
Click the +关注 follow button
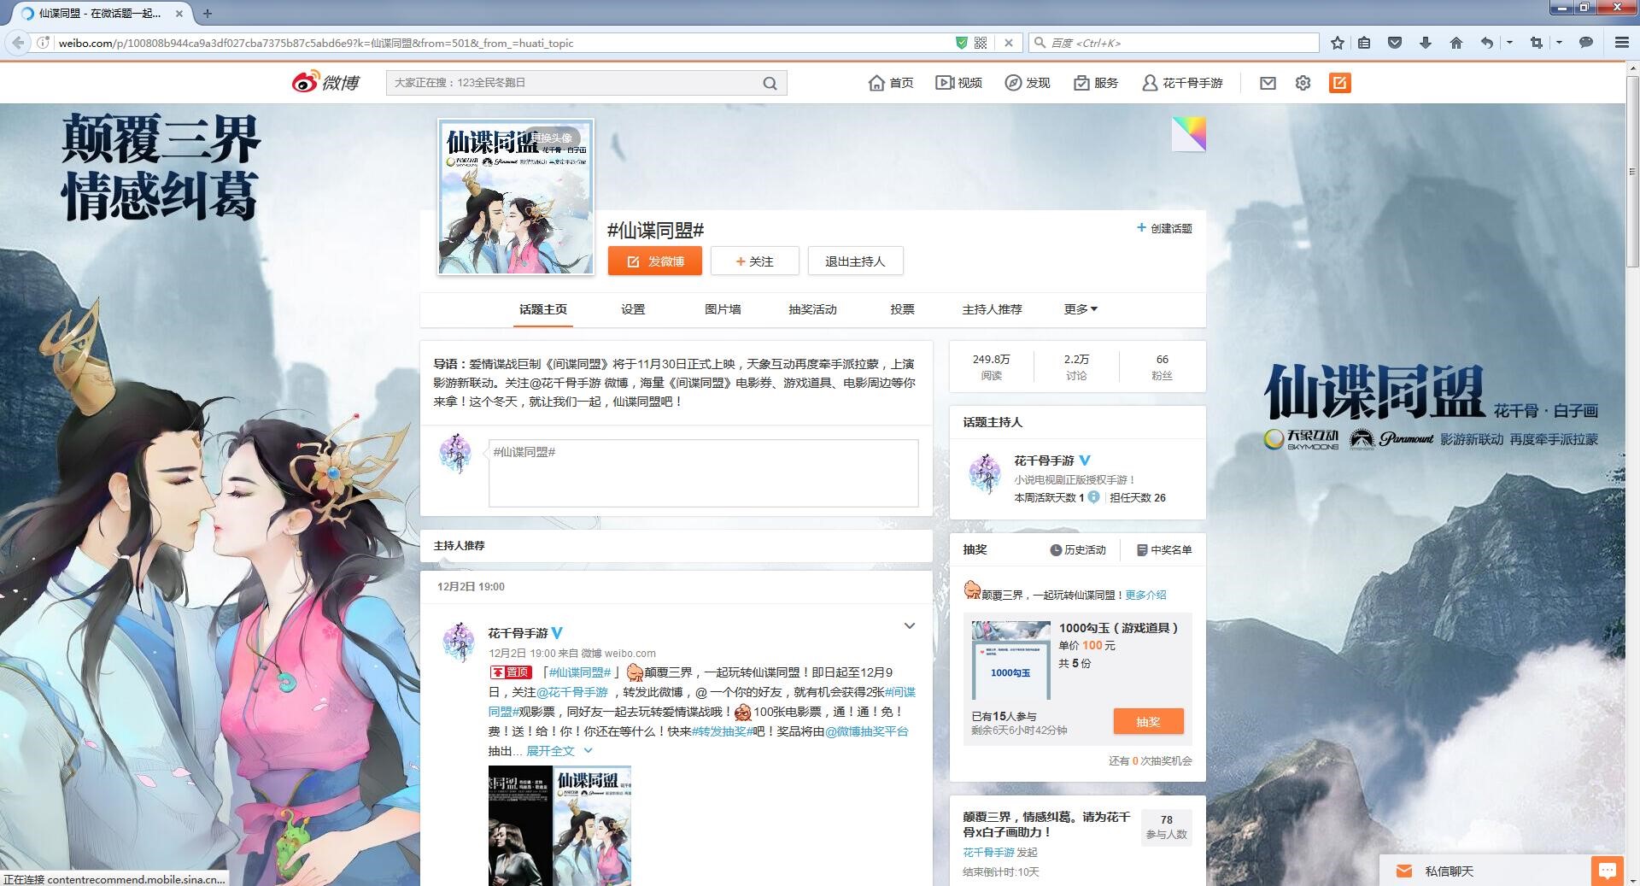click(x=755, y=261)
